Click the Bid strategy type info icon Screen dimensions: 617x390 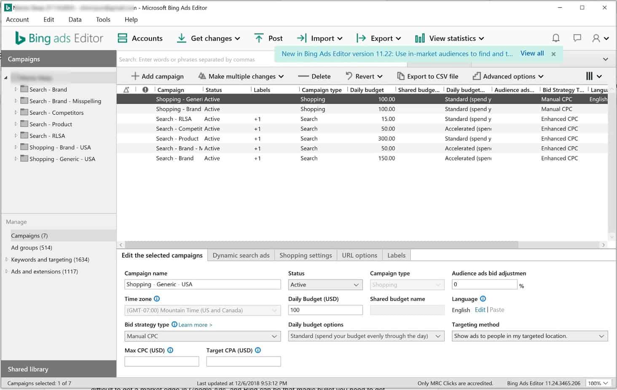(x=174, y=325)
